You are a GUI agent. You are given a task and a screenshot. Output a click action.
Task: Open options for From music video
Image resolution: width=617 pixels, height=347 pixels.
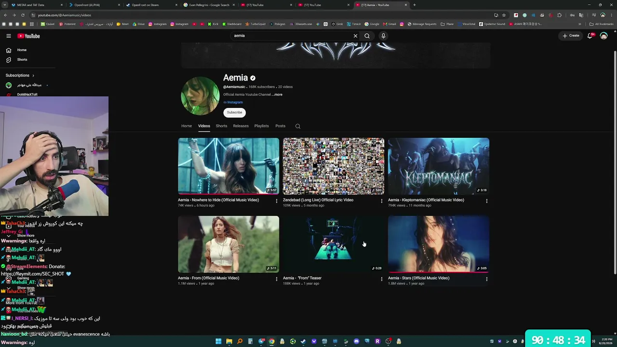point(276,279)
